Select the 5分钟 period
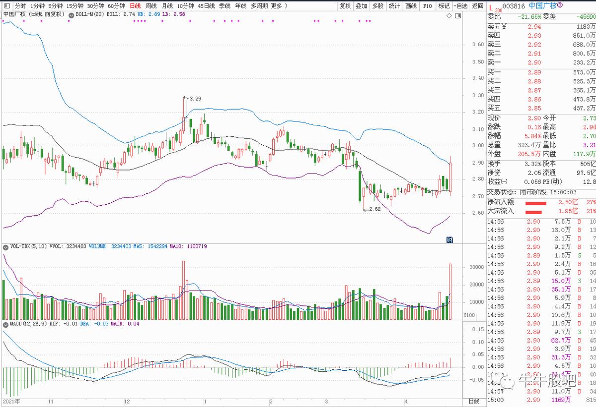The width and height of the screenshot is (596, 407). click(x=56, y=6)
